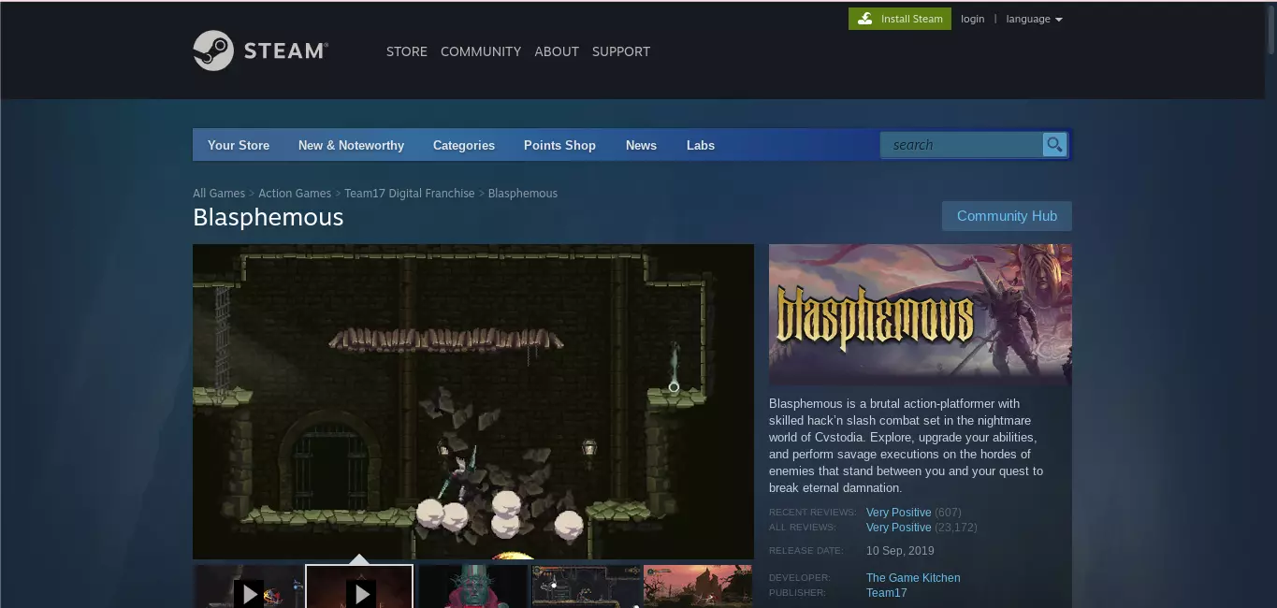This screenshot has width=1277, height=608.
Task: Open the News tab
Action: pos(641,145)
